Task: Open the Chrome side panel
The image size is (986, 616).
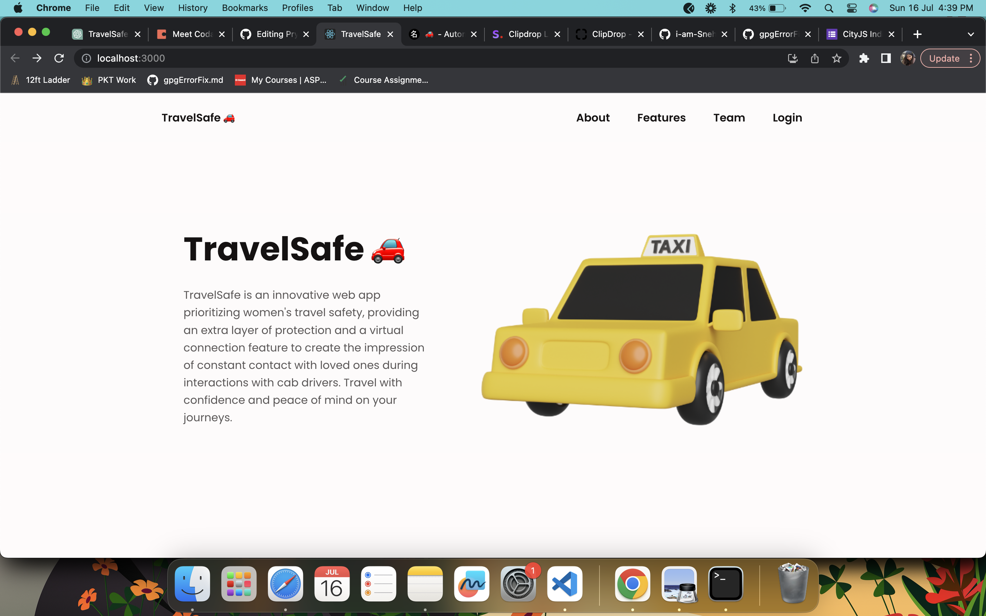Action: pos(885,58)
